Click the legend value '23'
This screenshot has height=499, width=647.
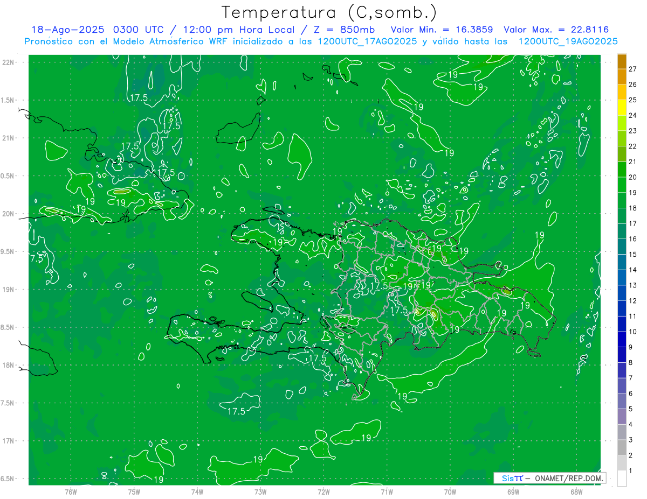(633, 131)
